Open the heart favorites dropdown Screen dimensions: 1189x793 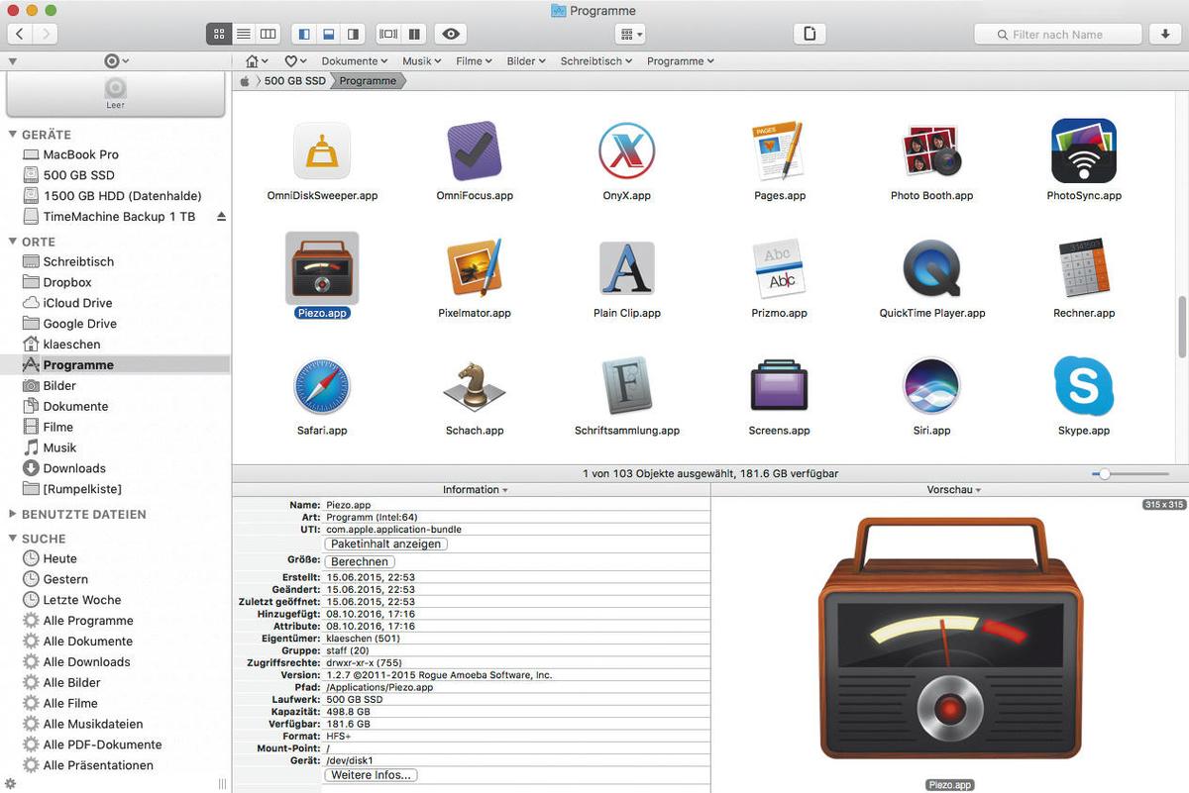pyautogui.click(x=295, y=61)
